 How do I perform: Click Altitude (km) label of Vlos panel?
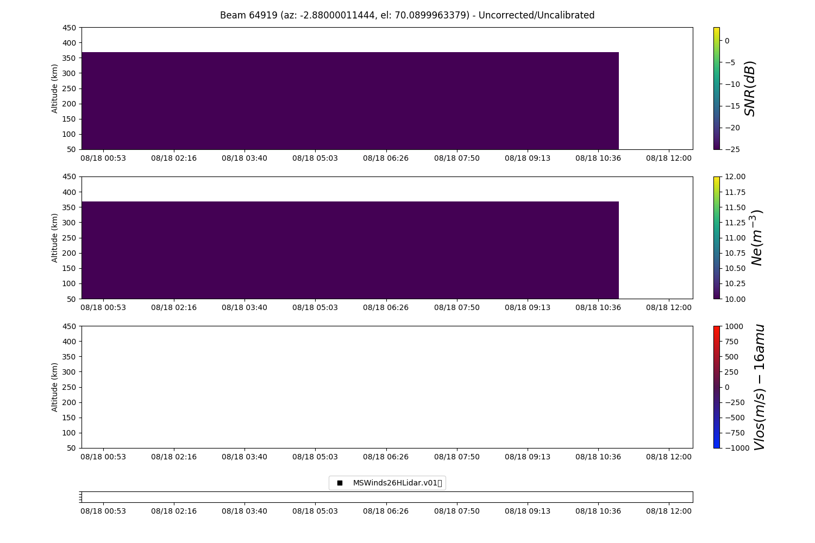55,387
